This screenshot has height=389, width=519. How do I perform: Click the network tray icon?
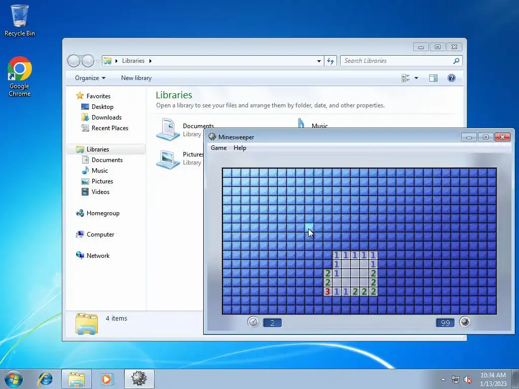coord(456,380)
